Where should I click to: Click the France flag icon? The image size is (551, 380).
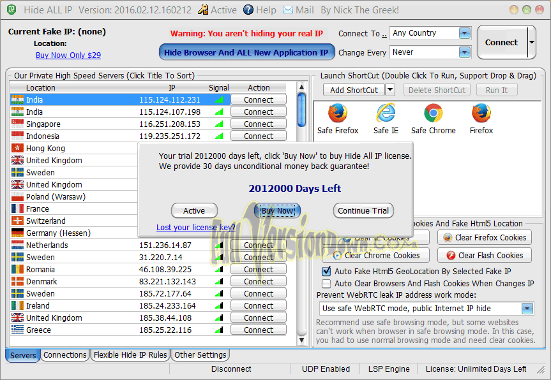[17, 208]
